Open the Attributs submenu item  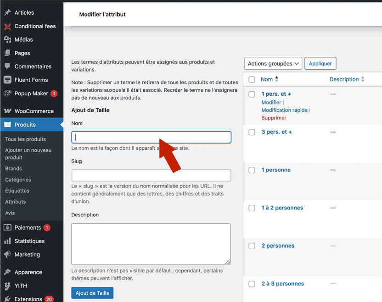(16, 202)
